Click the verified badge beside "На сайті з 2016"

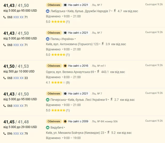pyautogui.click(x=65, y=66)
